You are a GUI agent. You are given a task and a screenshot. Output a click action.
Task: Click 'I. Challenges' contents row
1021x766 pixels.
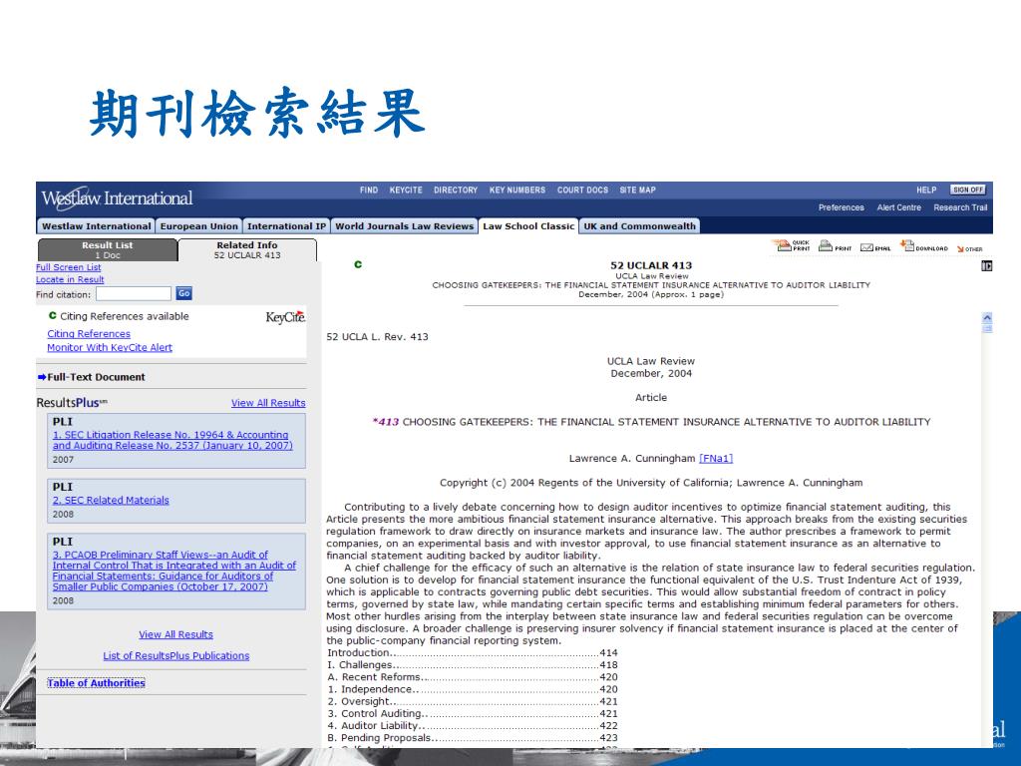click(472, 665)
